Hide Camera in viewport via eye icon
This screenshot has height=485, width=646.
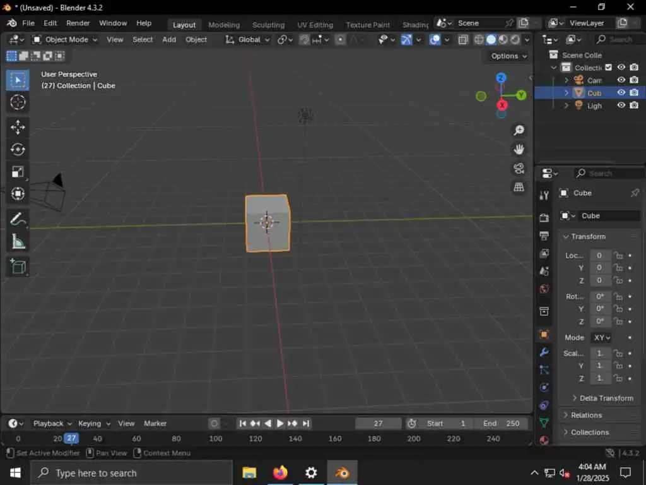[x=621, y=80]
